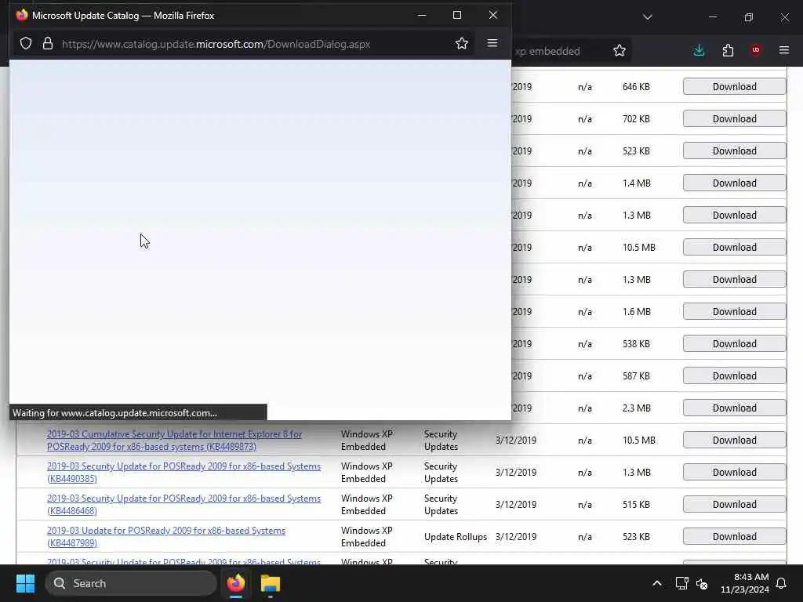Image resolution: width=803 pixels, height=602 pixels.
Task: Open the KB4487989 update link
Action: (166, 536)
